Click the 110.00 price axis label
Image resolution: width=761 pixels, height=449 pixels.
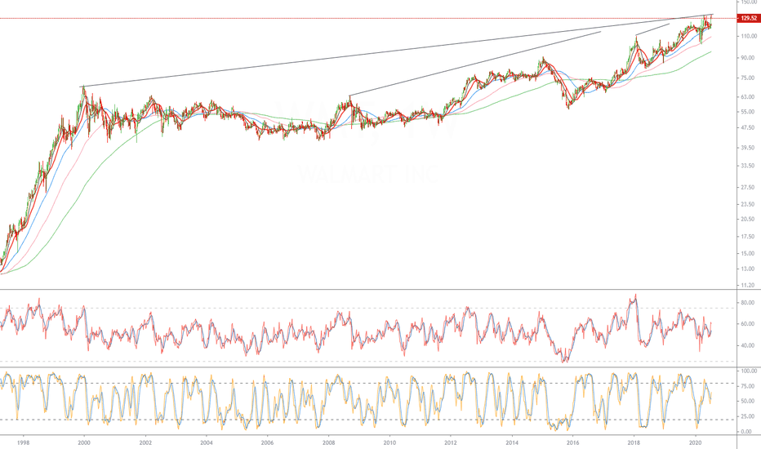[x=749, y=37]
